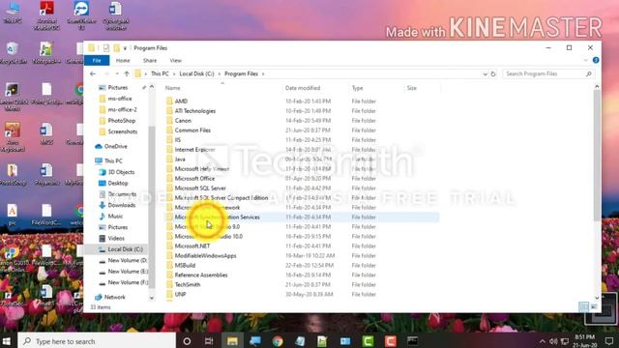Screen dimensions: 619x348
Task: Switch to details view icon
Action: 583,306
